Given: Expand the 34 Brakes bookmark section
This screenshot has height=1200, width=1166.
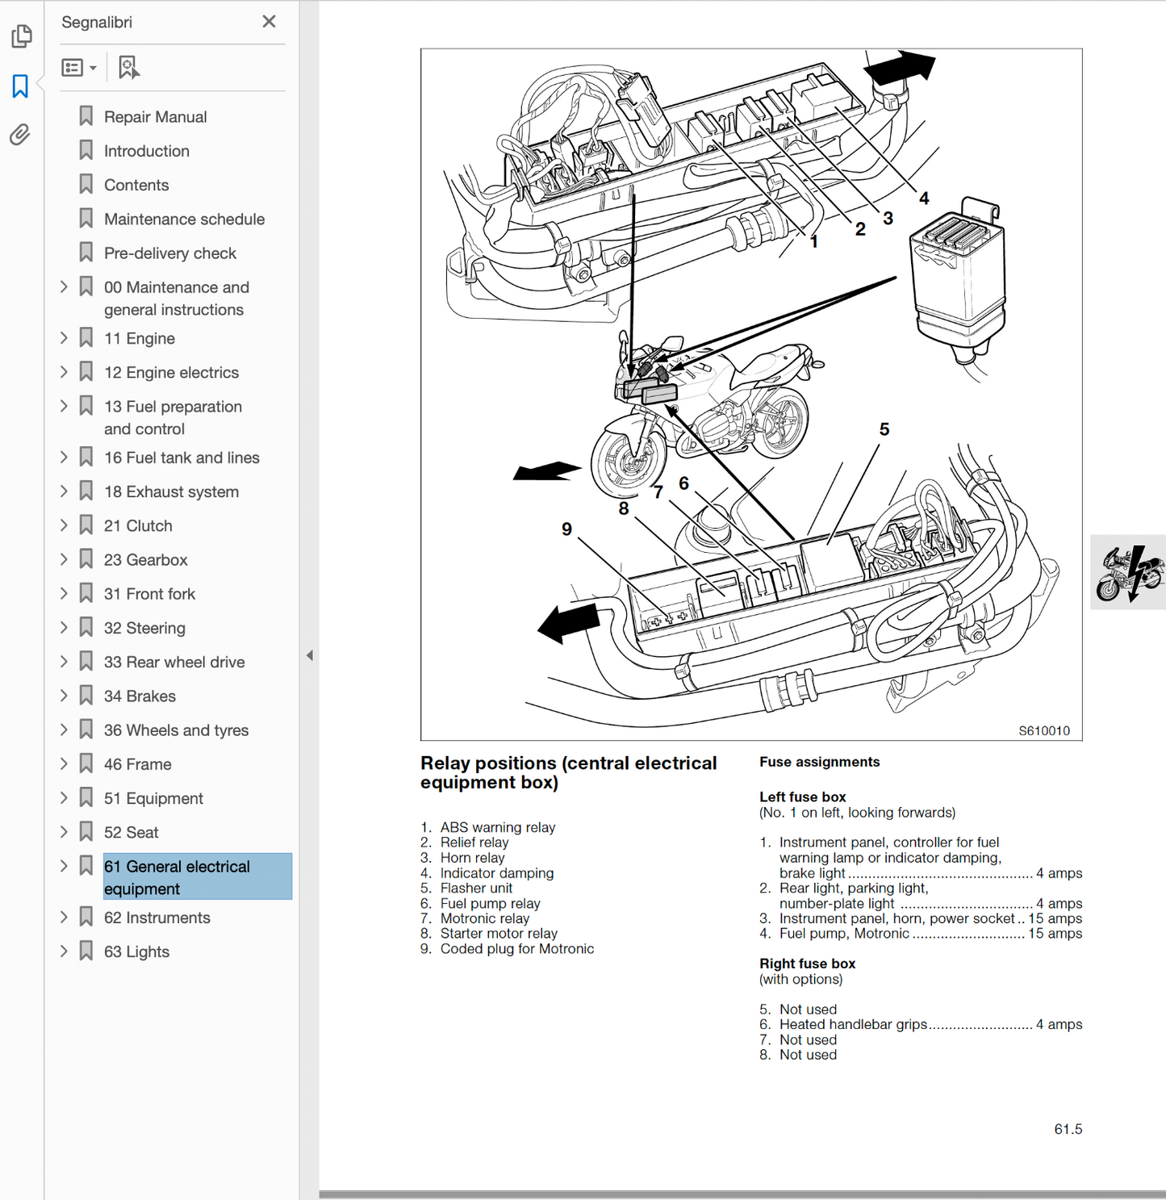Looking at the screenshot, I should (65, 696).
